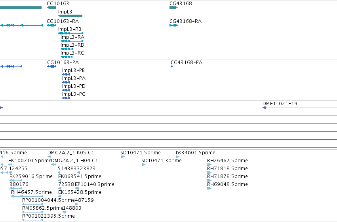Select protein ImpL3-PD
337x222 pixels.
click(74, 86)
